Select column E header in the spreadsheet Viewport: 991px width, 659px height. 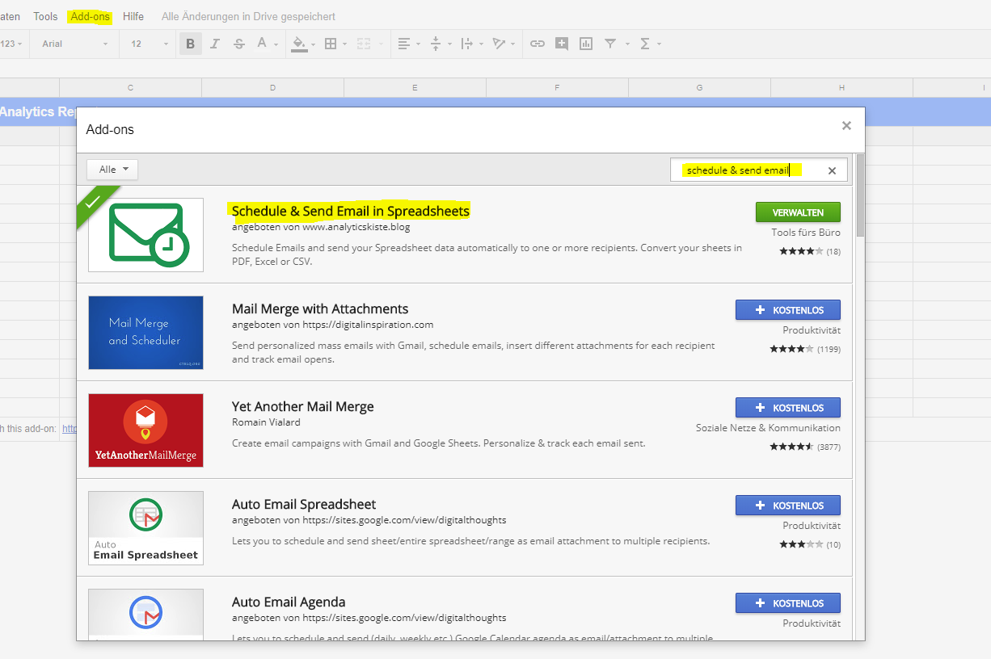(415, 87)
